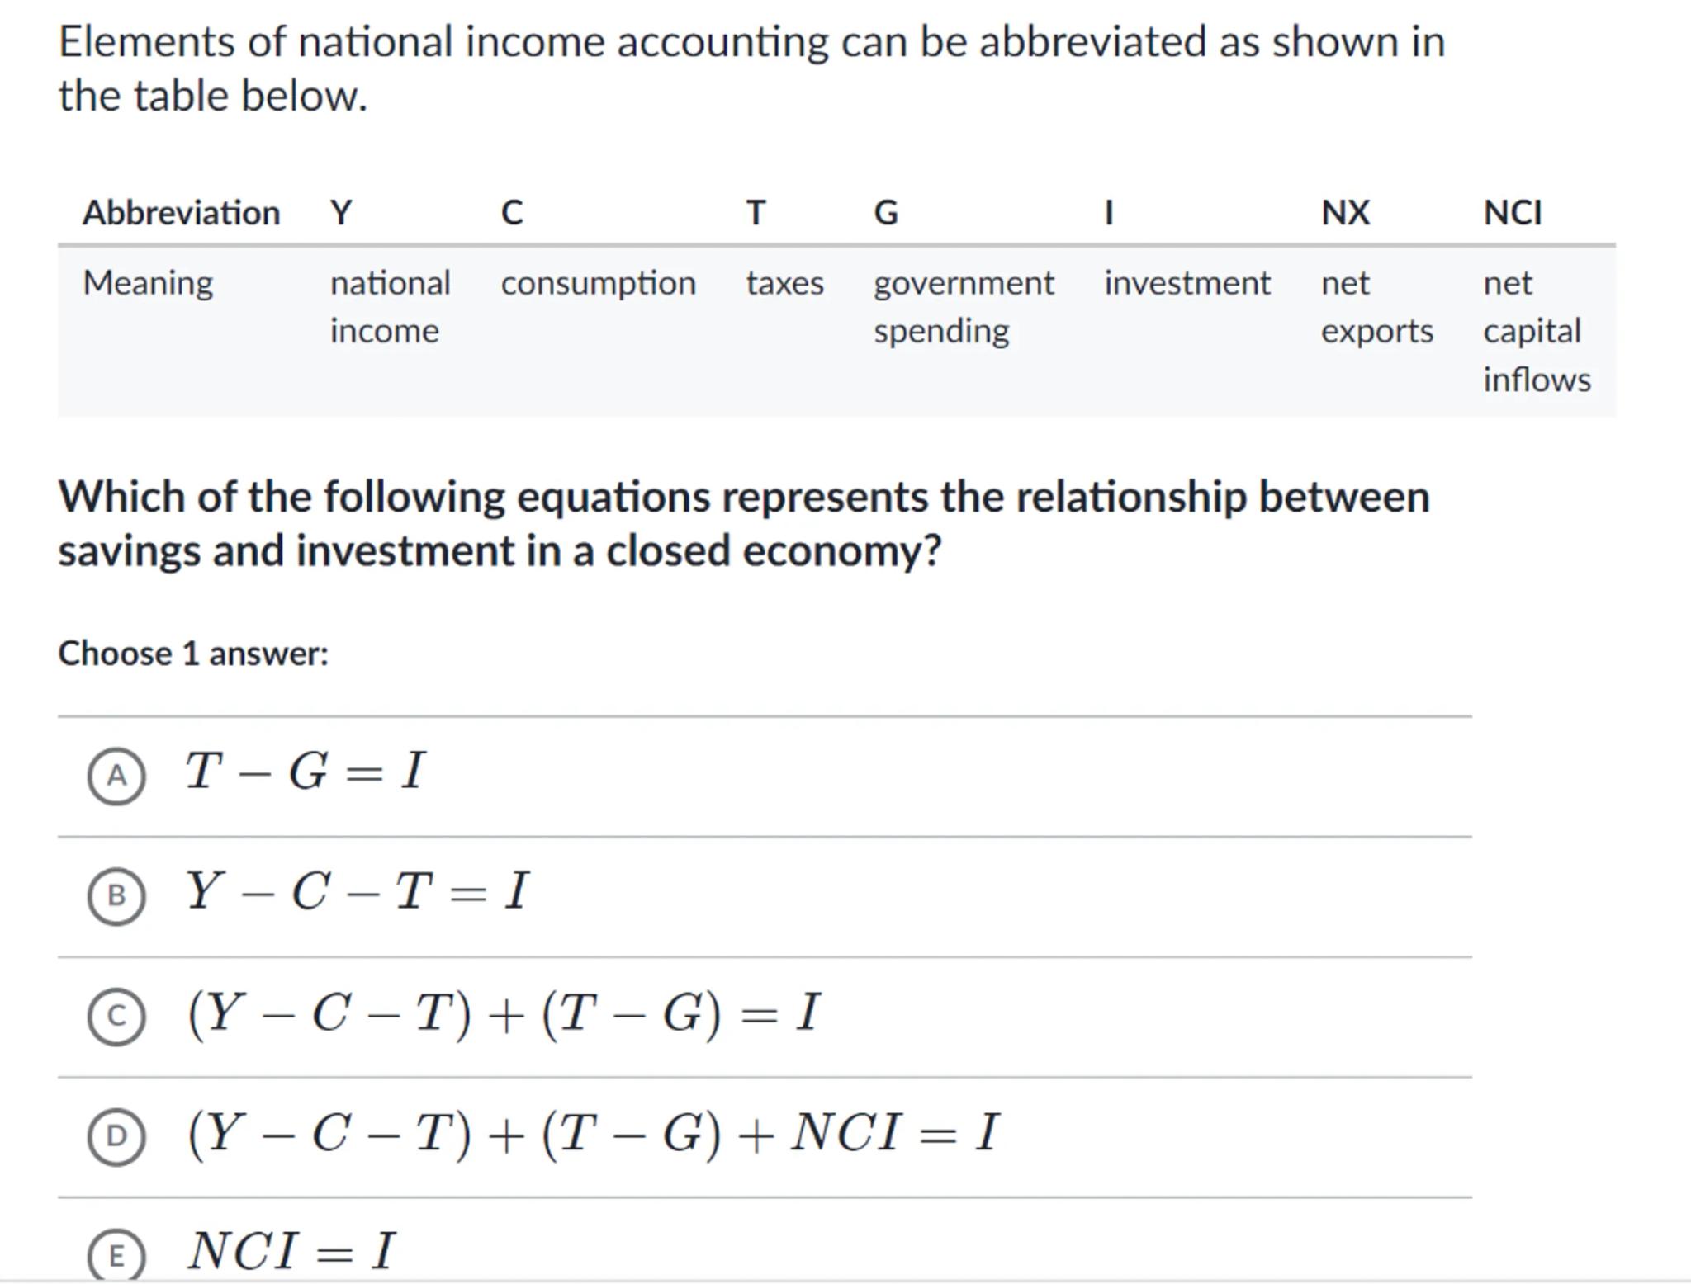
Task: Click the 'government spending' table cell
Action: 964,307
